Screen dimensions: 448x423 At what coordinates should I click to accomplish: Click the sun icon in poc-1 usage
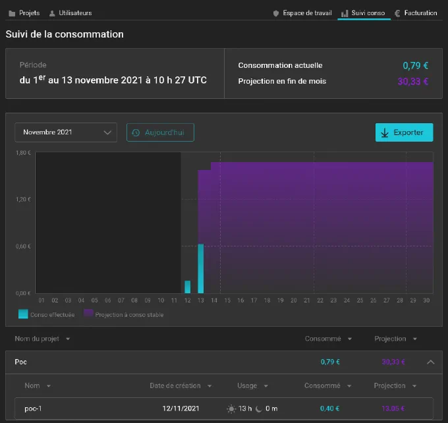click(231, 409)
